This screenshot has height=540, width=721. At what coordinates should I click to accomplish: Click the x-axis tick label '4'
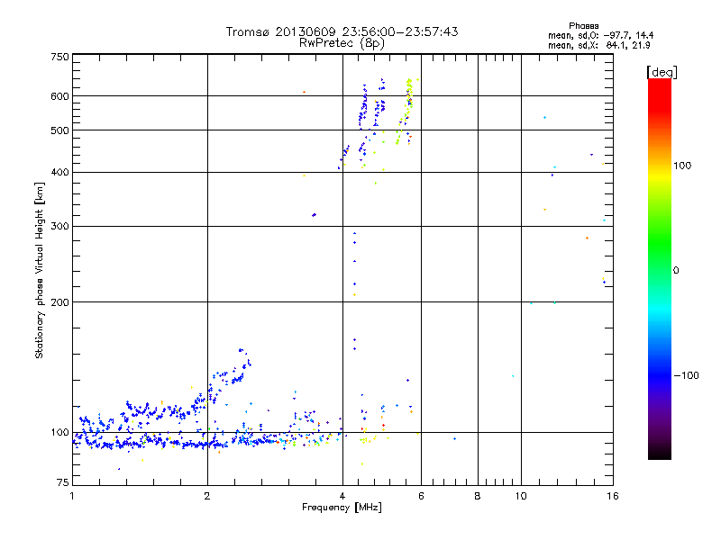tap(342, 496)
